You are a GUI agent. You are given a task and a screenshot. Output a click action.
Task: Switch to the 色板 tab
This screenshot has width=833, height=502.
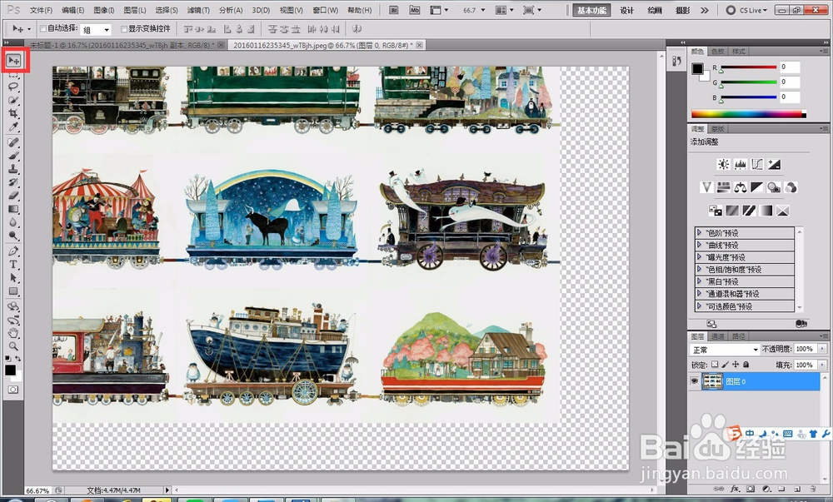click(718, 52)
